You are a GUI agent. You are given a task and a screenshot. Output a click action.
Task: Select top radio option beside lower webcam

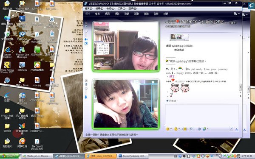click(86, 81)
